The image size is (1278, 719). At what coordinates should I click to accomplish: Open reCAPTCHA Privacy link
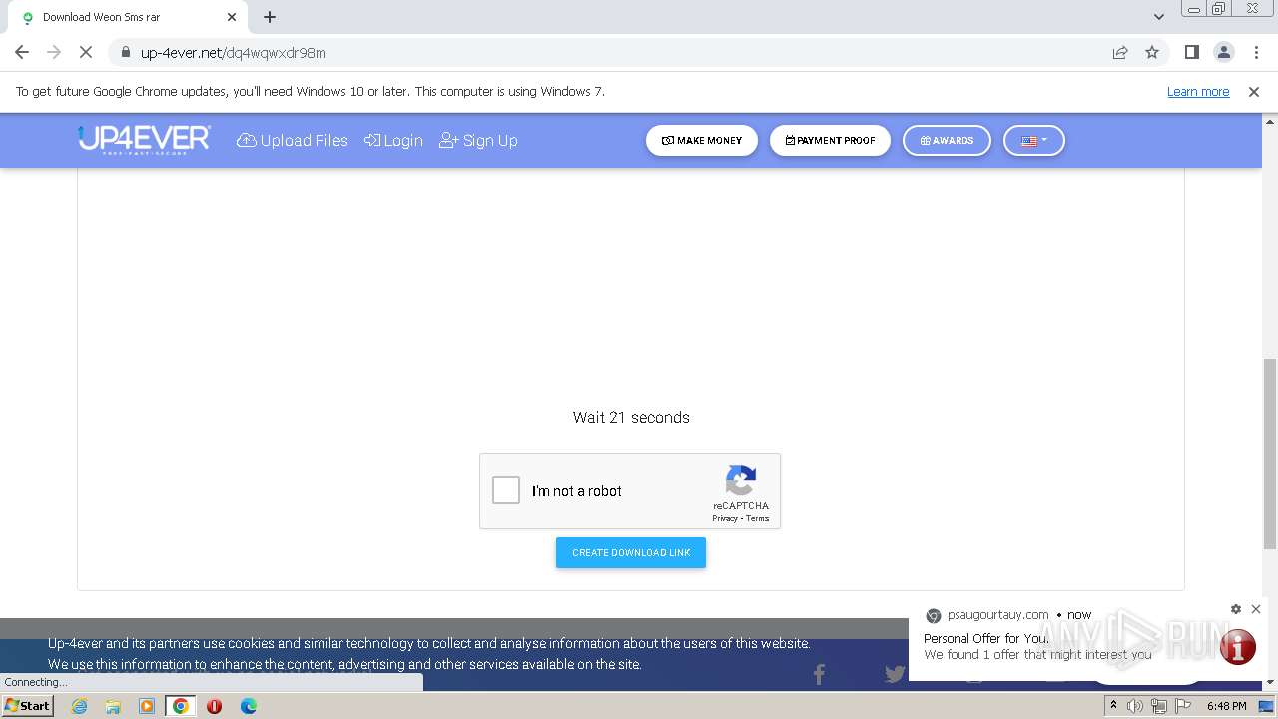pos(725,518)
